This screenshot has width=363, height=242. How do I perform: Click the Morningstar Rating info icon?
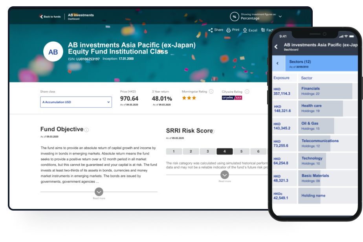tap(211, 92)
